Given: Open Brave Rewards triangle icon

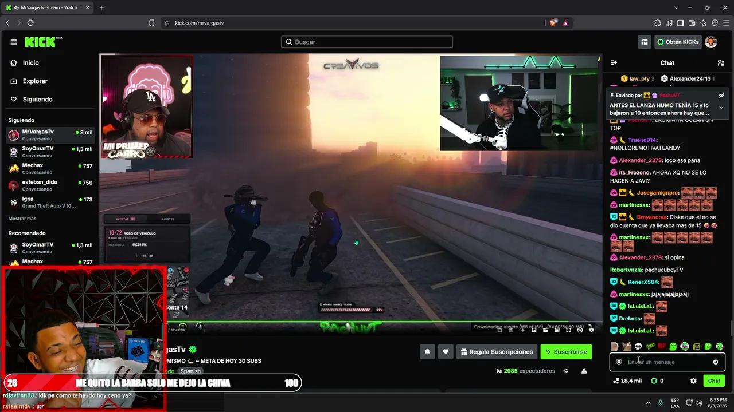Looking at the screenshot, I should click(x=565, y=23).
